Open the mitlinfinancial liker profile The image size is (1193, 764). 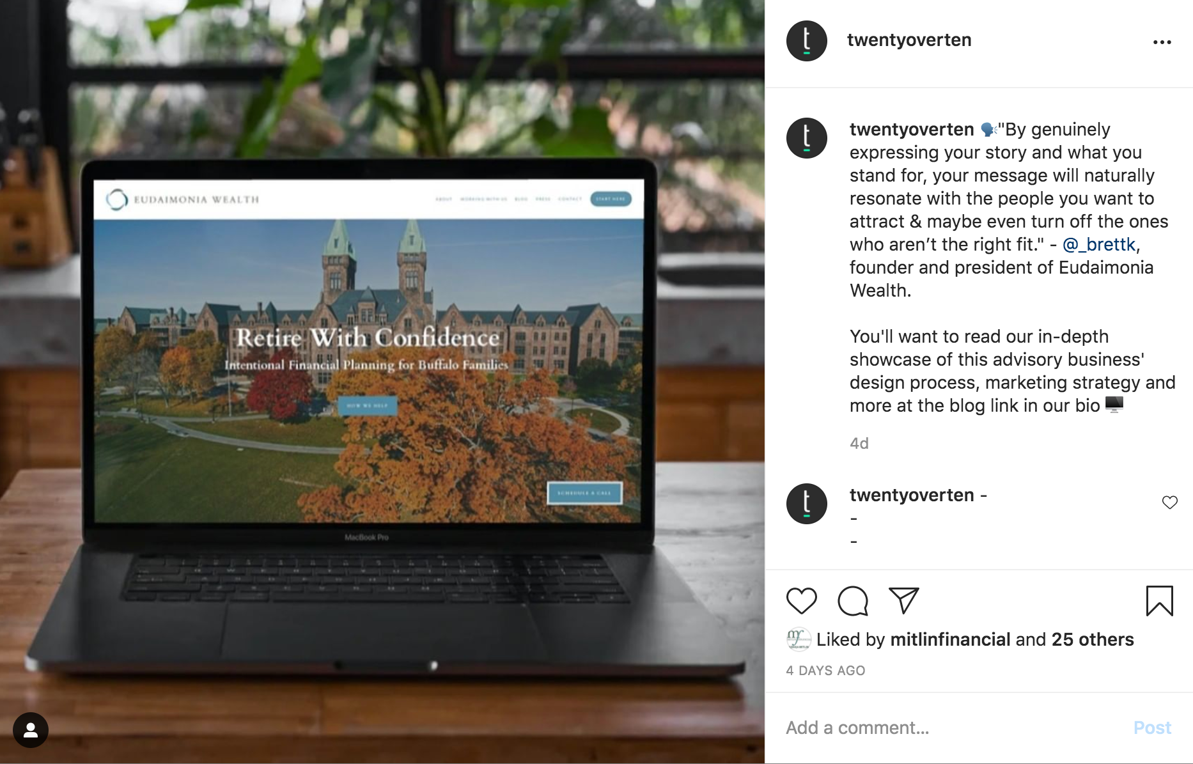[x=950, y=639]
